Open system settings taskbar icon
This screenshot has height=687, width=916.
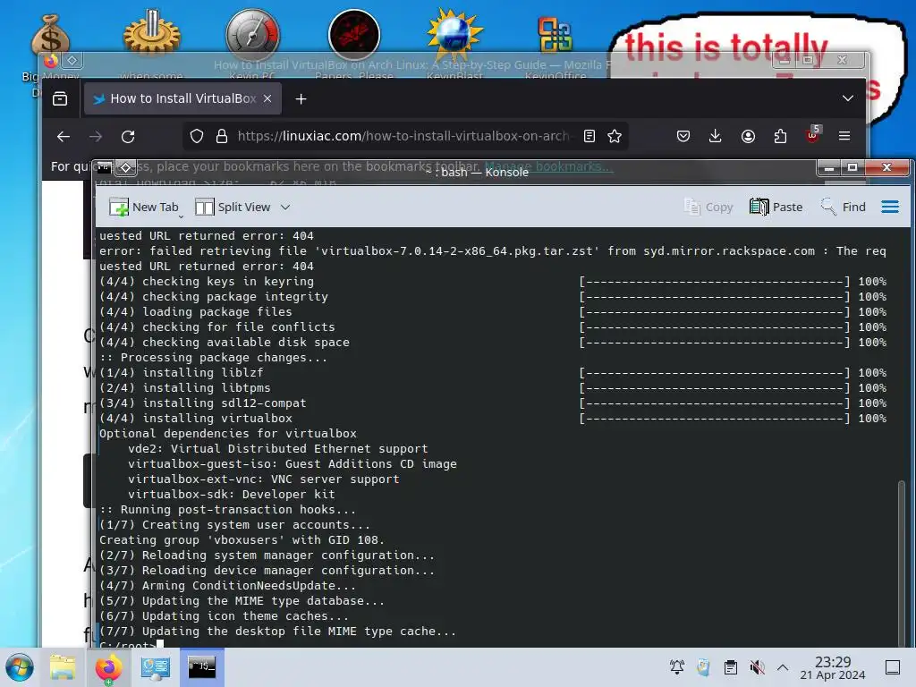point(156,667)
